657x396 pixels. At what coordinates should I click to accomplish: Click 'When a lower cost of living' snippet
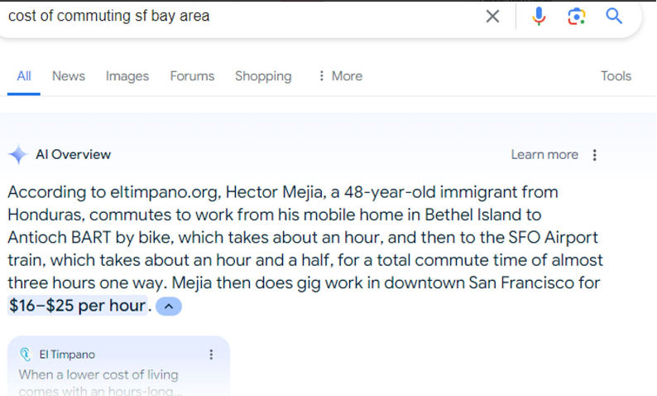pyautogui.click(x=98, y=374)
